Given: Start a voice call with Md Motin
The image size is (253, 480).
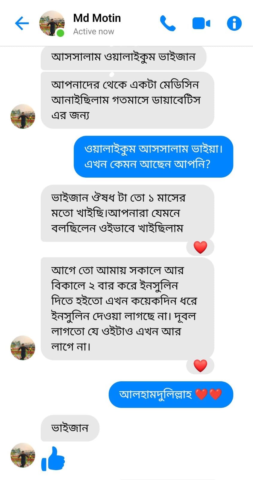Looking at the screenshot, I should (168, 22).
